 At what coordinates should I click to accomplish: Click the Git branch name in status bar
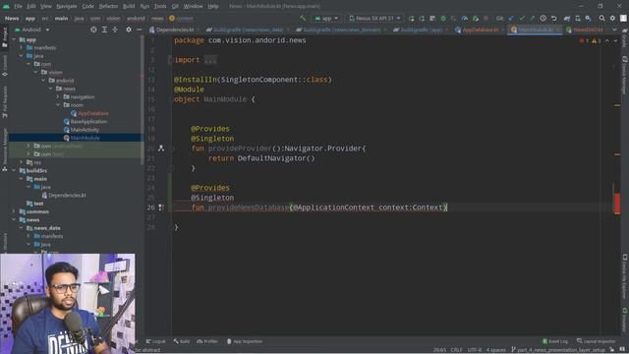coord(558,350)
